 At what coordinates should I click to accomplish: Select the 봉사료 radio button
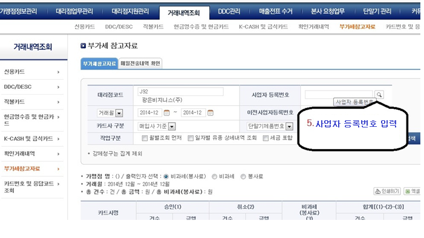pos(243,176)
